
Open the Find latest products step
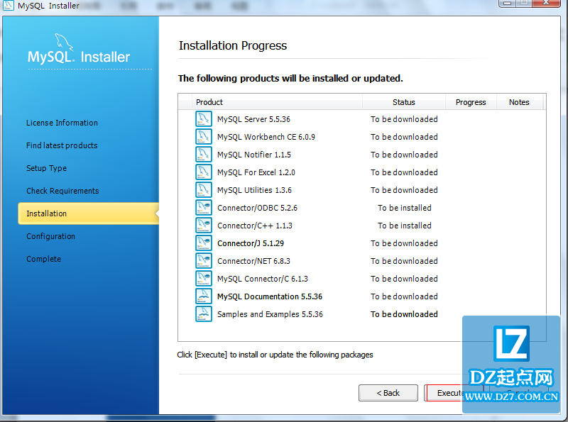point(62,145)
